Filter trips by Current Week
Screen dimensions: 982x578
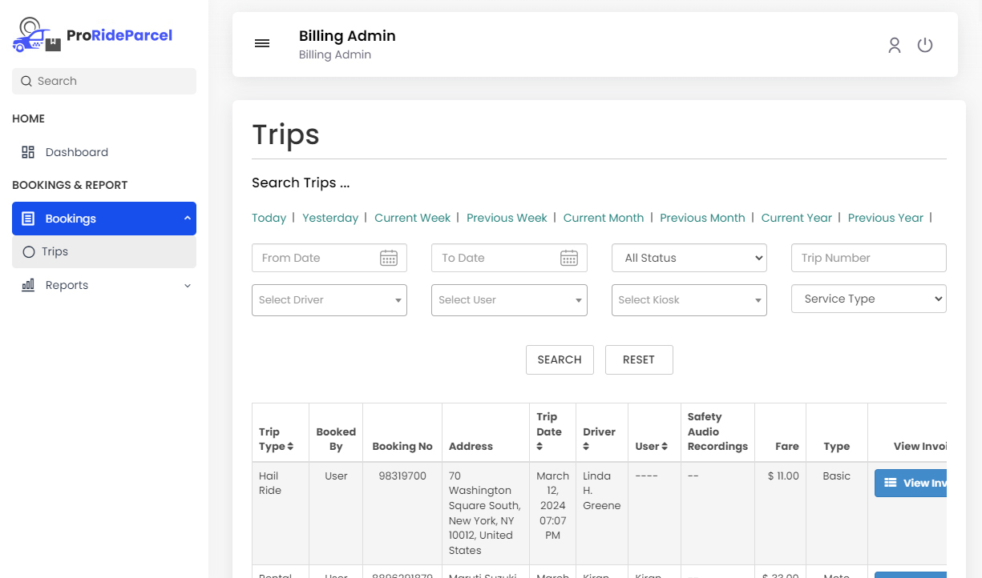[413, 218]
